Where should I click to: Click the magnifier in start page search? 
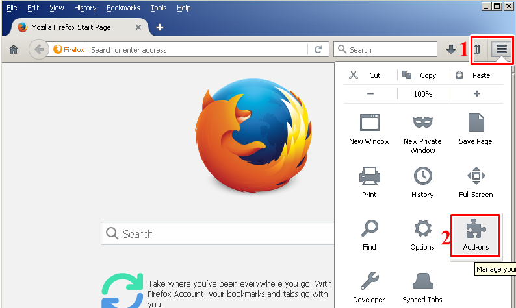(112, 233)
